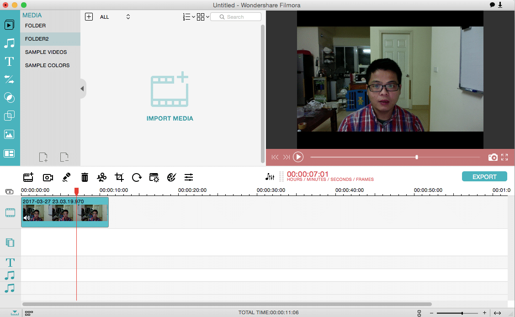Select the crop tool in toolbar
Viewport: 515px width, 317px height.
tap(119, 177)
